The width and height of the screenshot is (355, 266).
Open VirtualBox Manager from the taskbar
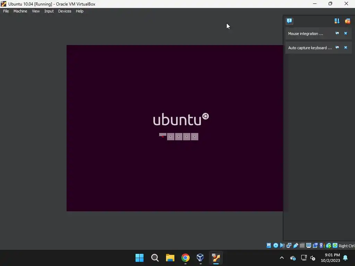[200, 258]
